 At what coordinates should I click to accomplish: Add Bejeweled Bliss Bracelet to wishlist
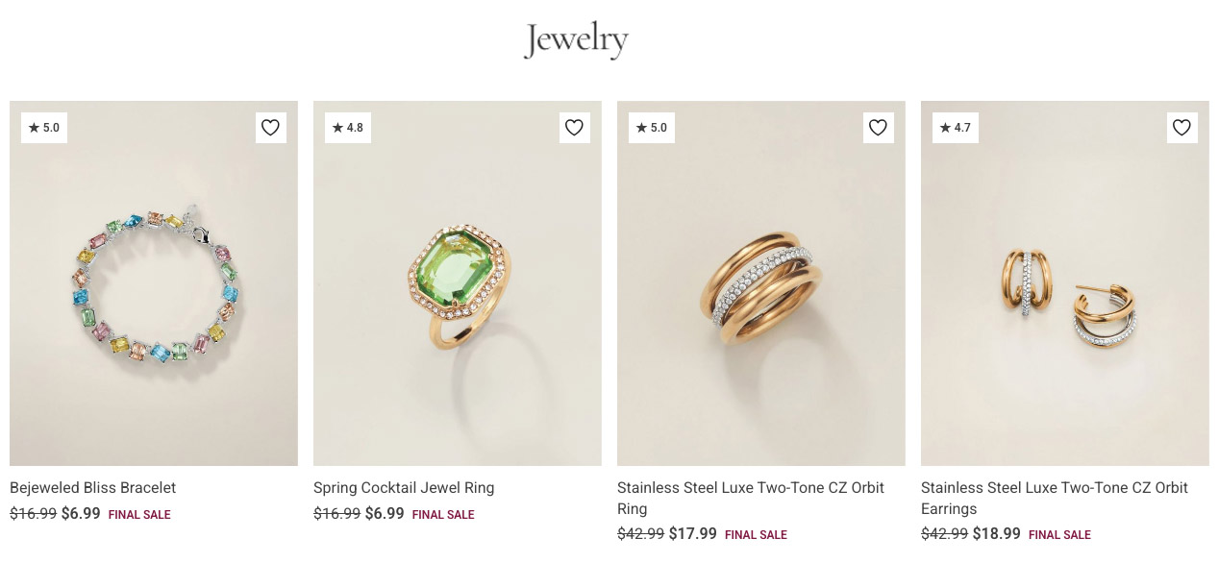[270, 127]
